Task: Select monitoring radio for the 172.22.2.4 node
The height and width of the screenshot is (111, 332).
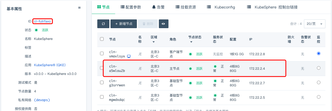Action: 319,68
